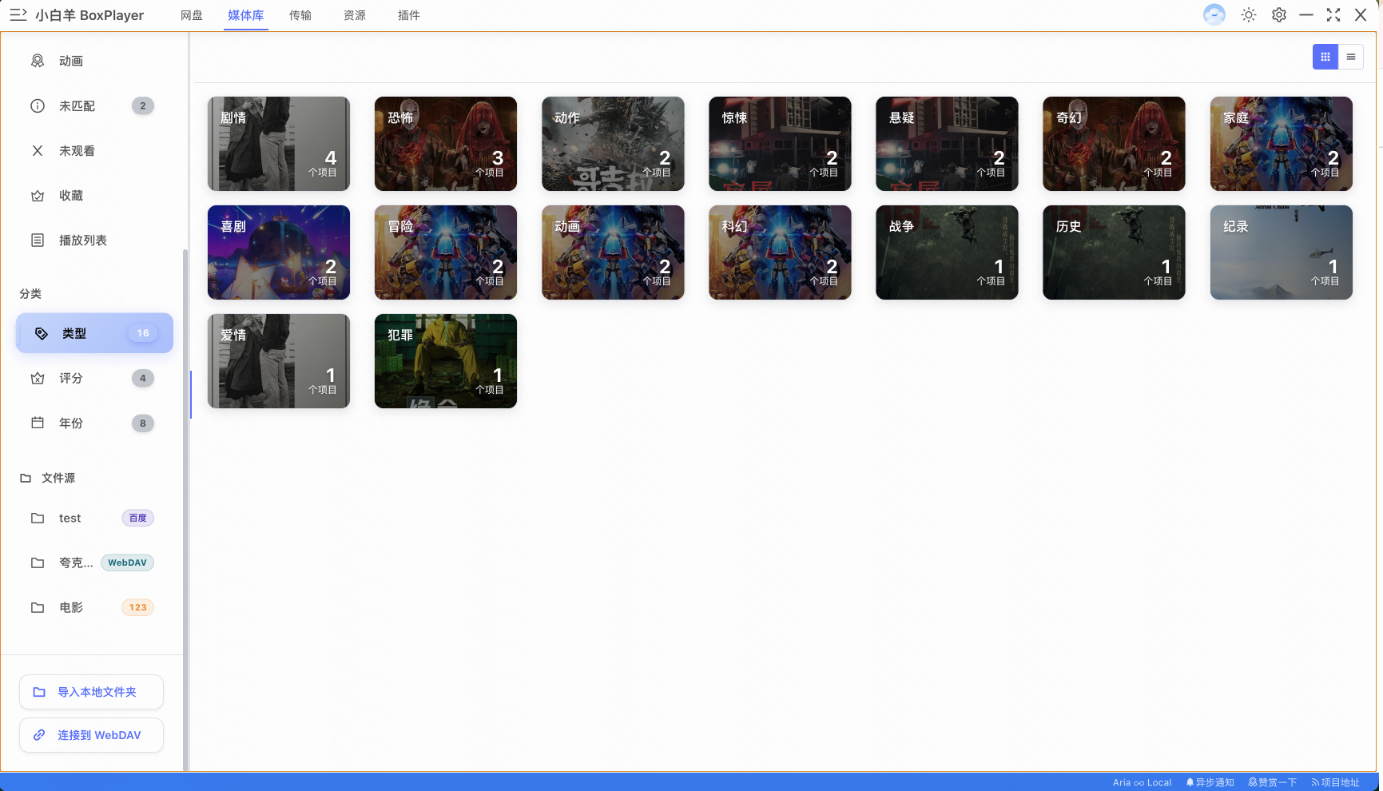Toggle light/dark theme with the sun icon

point(1249,15)
